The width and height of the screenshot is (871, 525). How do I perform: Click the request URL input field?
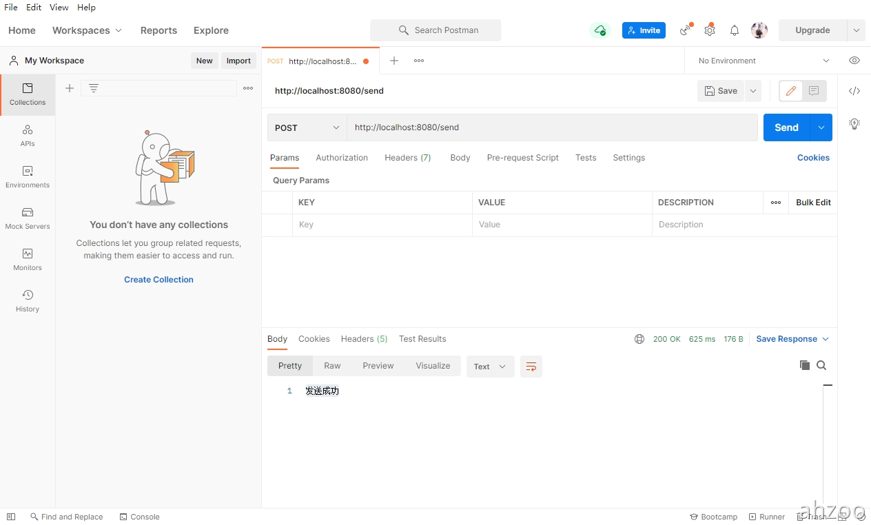tap(551, 127)
